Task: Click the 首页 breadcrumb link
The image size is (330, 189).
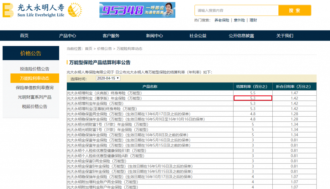Action: (89, 49)
